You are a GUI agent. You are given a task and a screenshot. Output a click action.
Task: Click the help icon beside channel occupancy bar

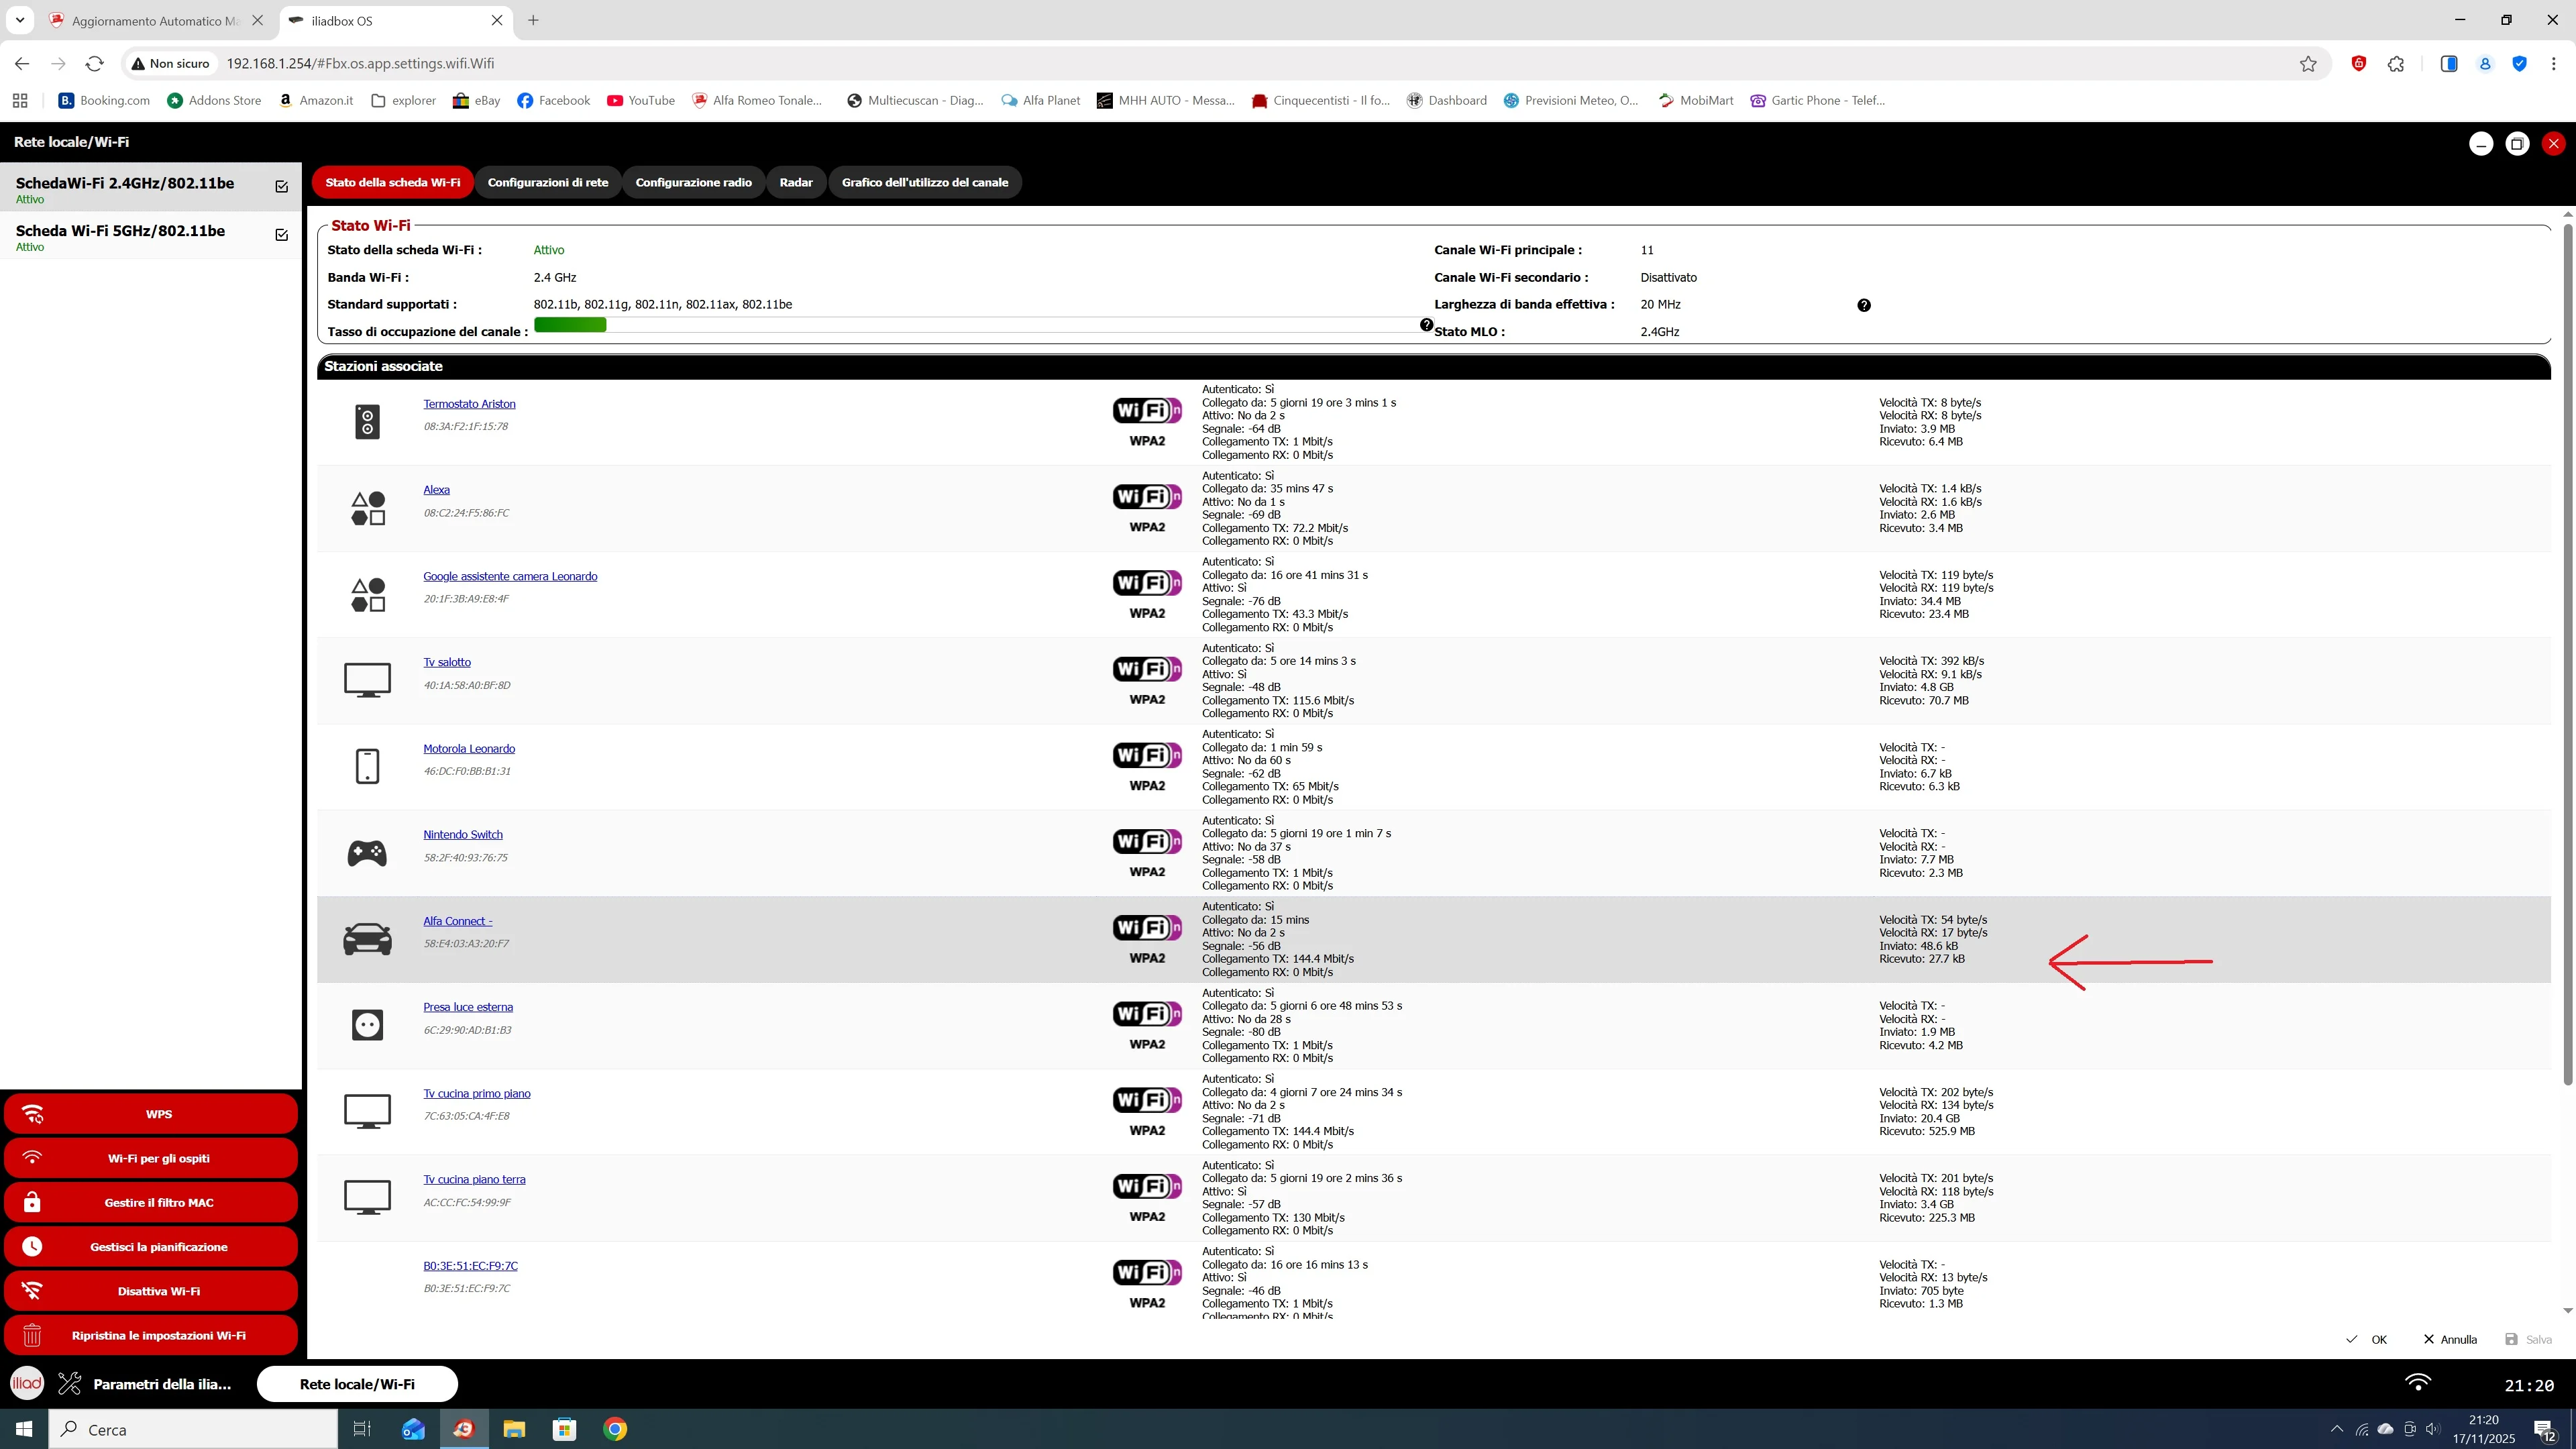click(1427, 325)
